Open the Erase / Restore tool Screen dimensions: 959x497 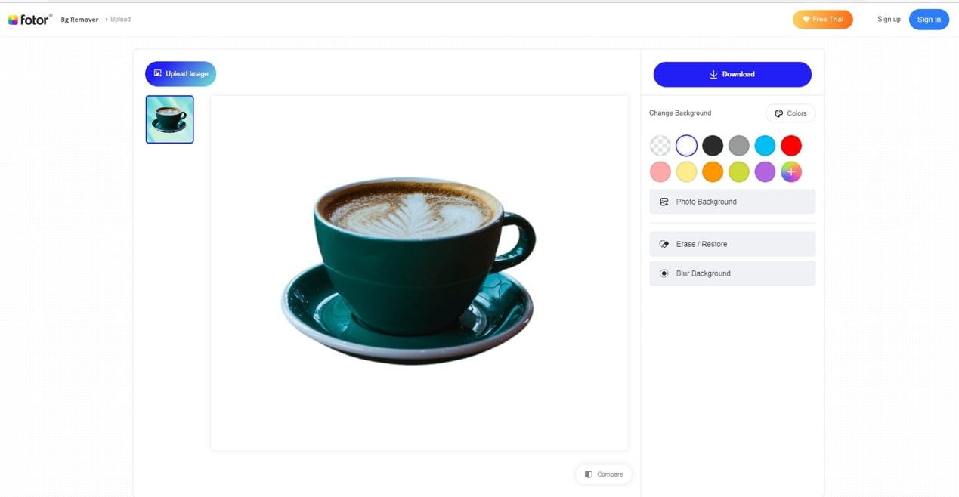pyautogui.click(x=732, y=244)
